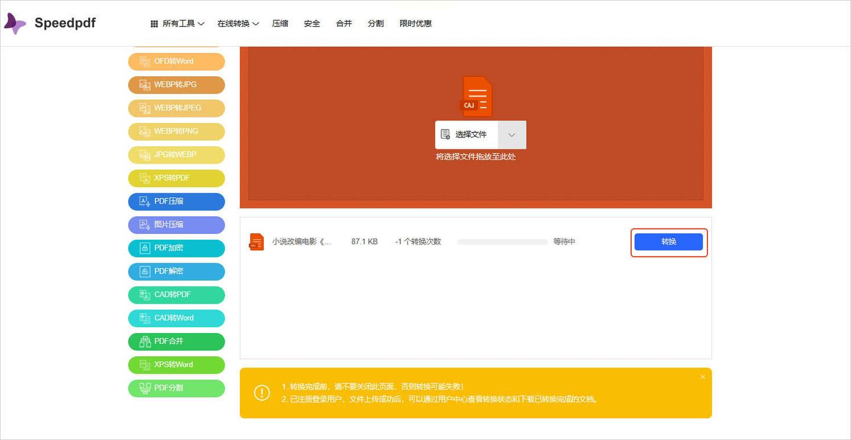
Task: Click the CAD转Word button icon
Action: tap(145, 318)
